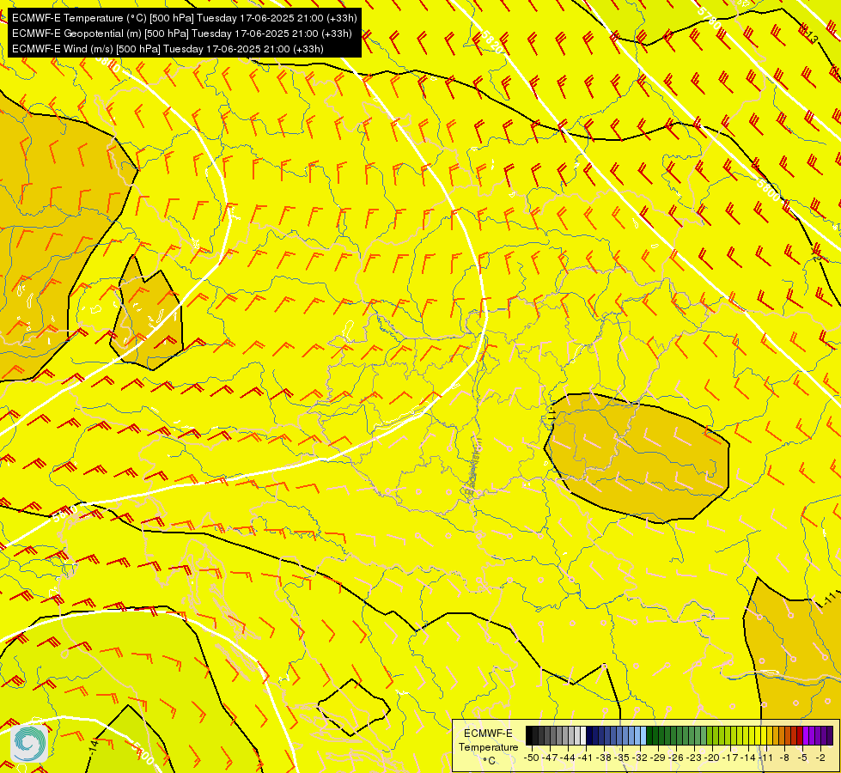Click the -2 value on the legend scale

[820, 758]
